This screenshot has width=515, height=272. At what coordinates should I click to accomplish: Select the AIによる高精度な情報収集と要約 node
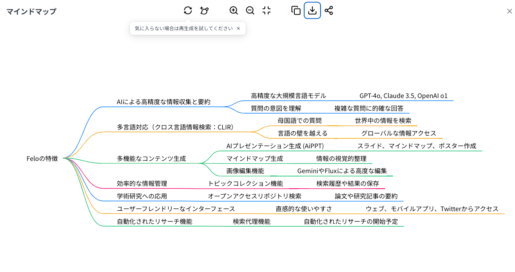163,102
